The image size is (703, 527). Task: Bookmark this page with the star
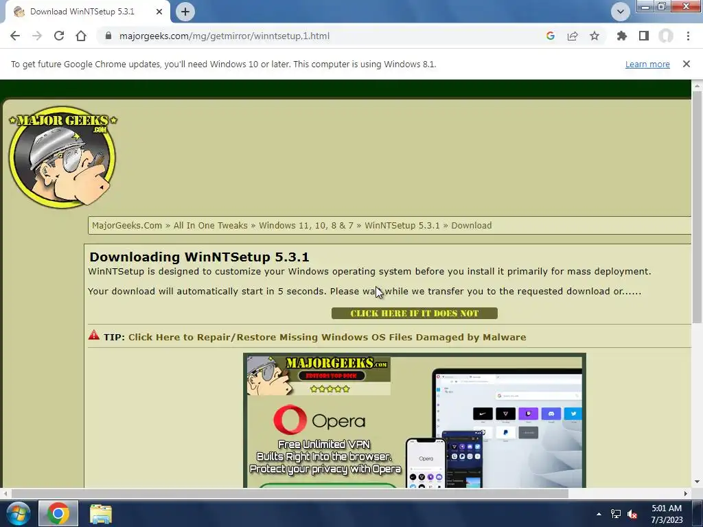595,36
